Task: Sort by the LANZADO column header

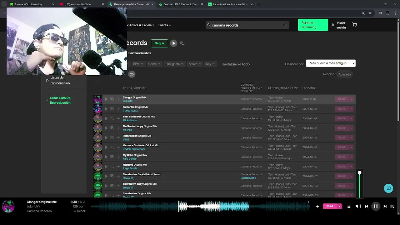Action: tap(308, 88)
